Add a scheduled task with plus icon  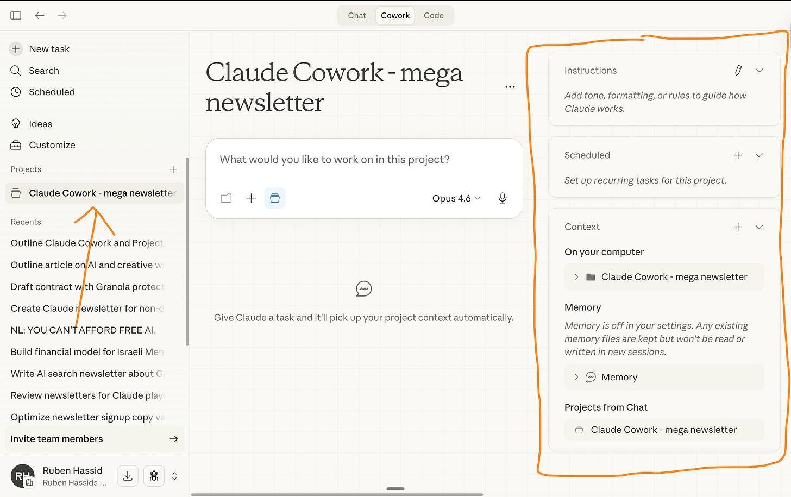(738, 155)
